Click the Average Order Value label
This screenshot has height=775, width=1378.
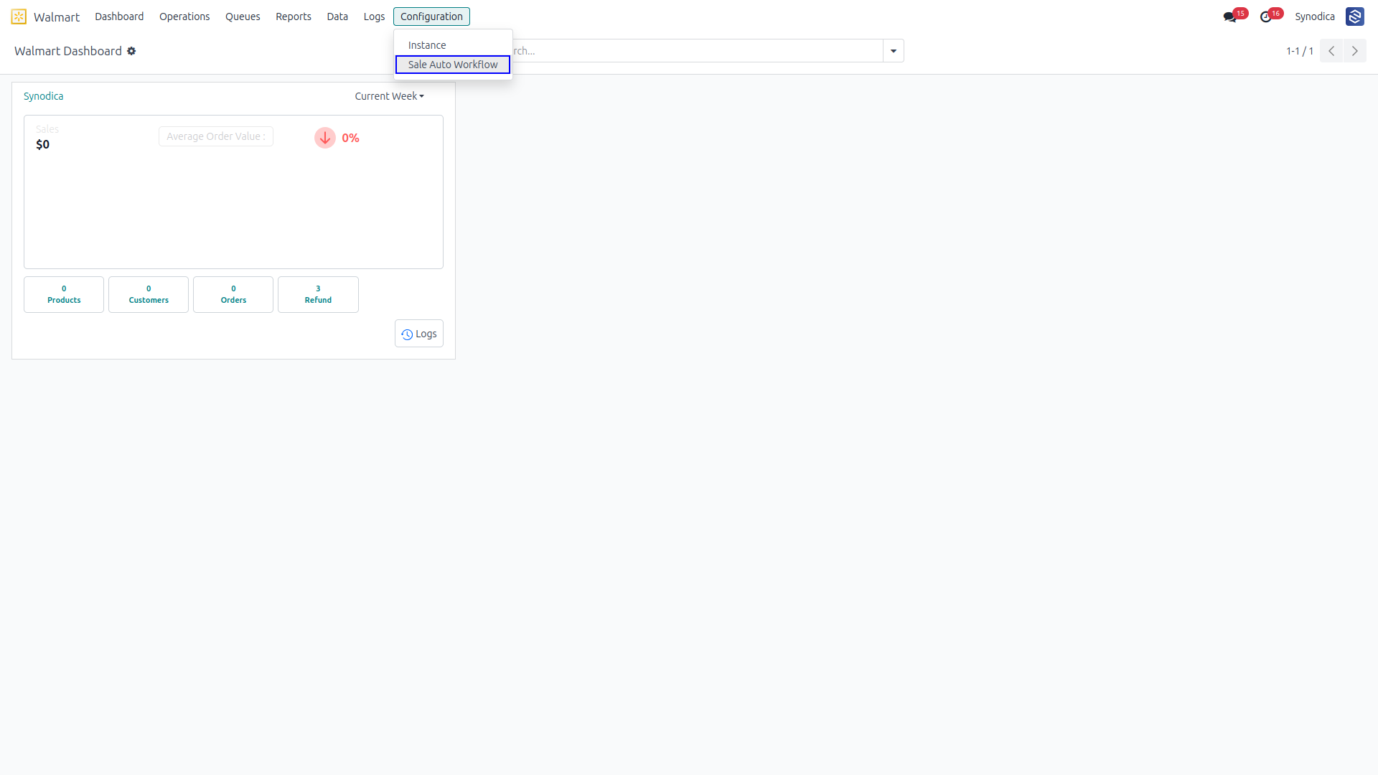click(x=216, y=136)
